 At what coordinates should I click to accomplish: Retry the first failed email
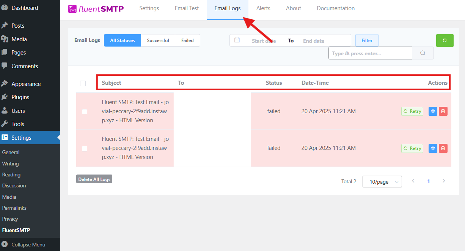click(x=412, y=111)
